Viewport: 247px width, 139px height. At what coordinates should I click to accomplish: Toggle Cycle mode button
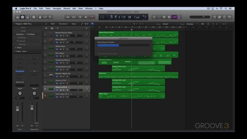(x=154, y=17)
